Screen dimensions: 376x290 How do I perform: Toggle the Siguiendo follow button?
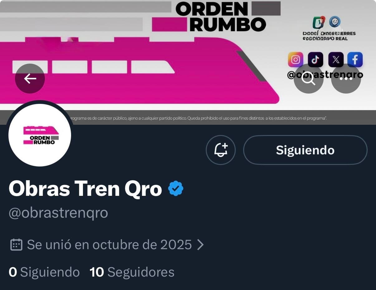click(x=305, y=150)
